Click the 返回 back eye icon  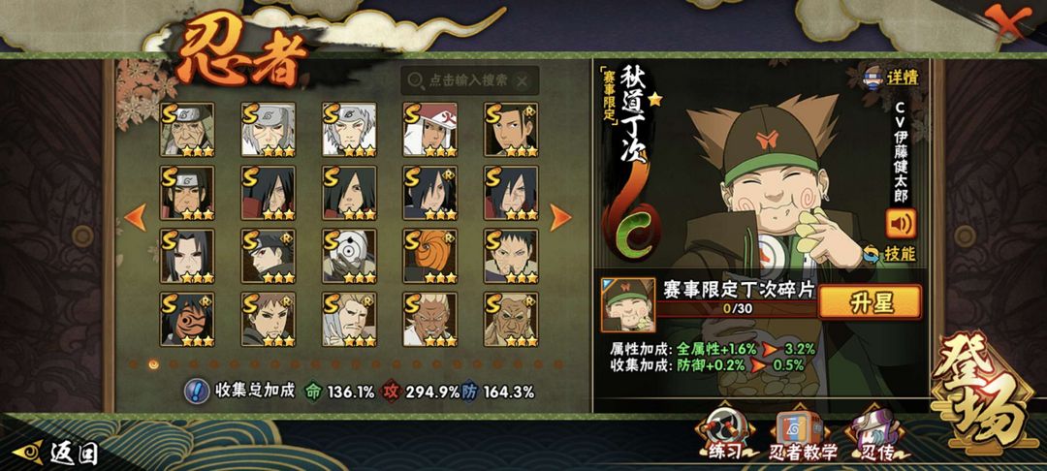(28, 453)
